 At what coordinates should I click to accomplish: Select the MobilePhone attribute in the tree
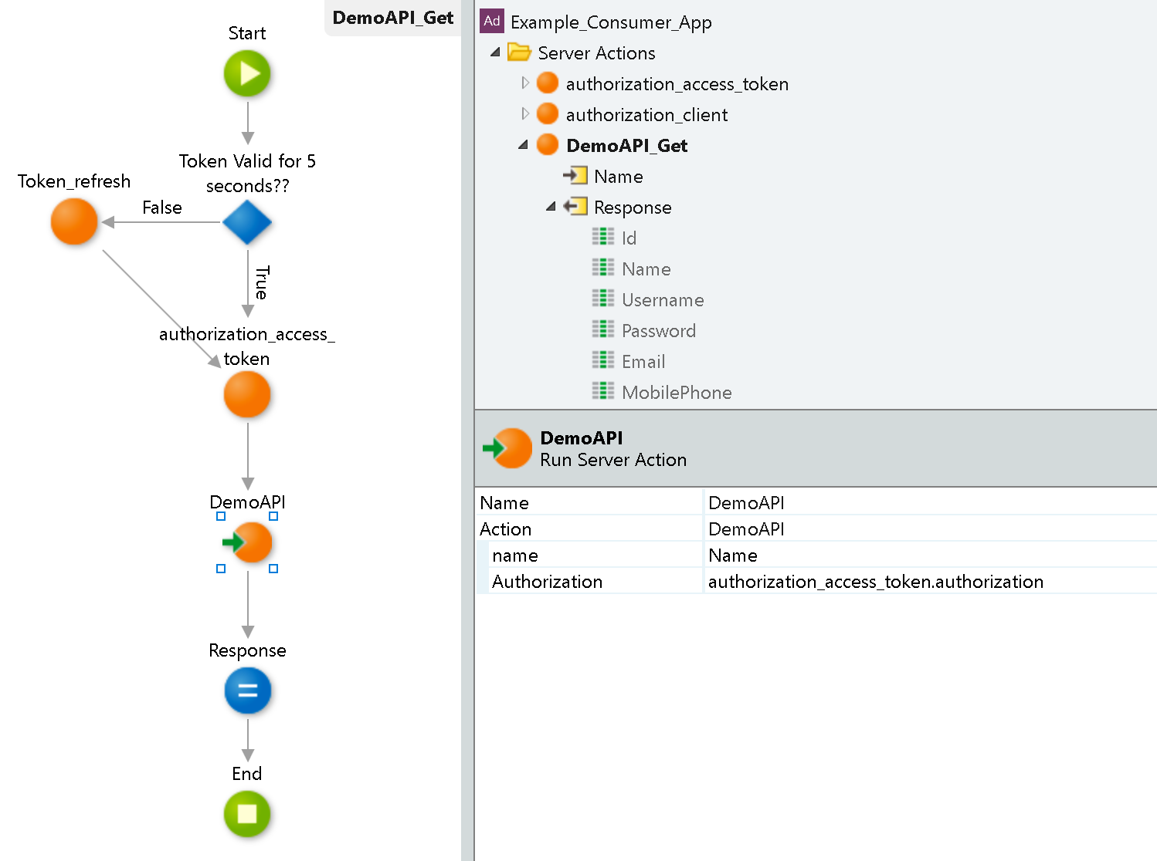point(676,392)
